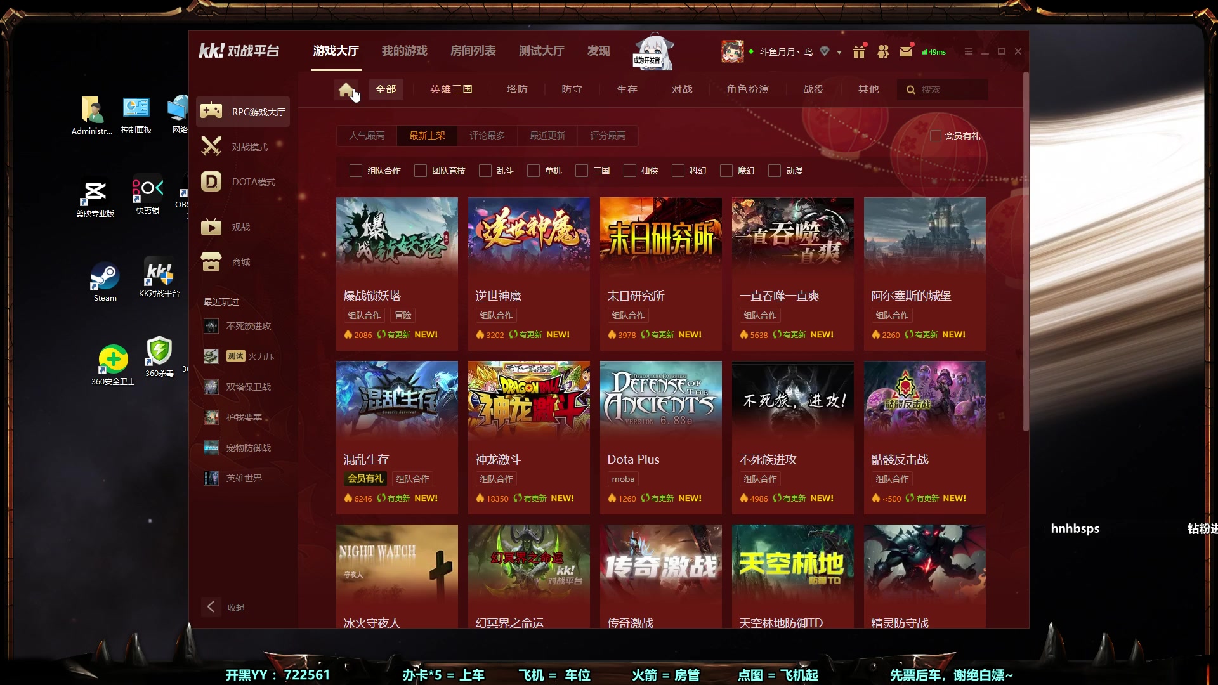Open the 骷髅反击战 game card

925,438
